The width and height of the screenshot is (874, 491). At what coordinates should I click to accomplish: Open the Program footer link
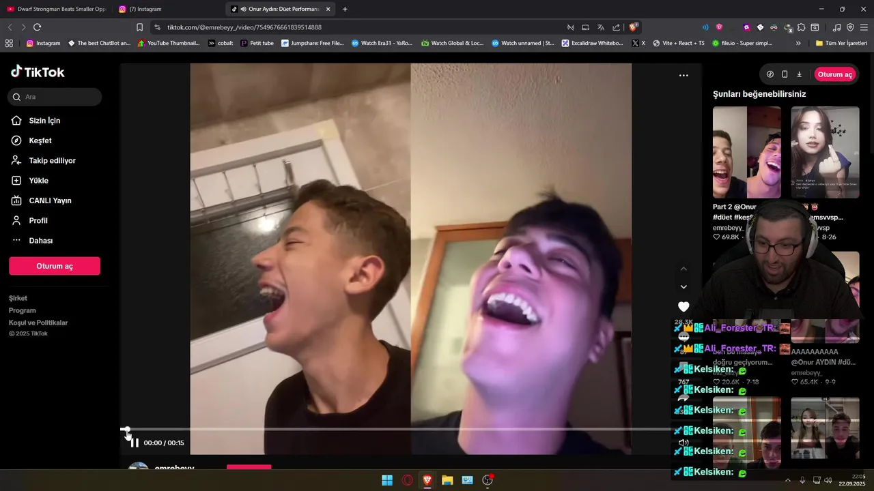22,310
